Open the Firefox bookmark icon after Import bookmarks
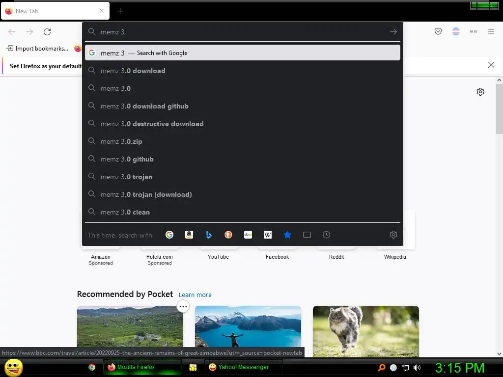The image size is (503, 377). point(78,49)
